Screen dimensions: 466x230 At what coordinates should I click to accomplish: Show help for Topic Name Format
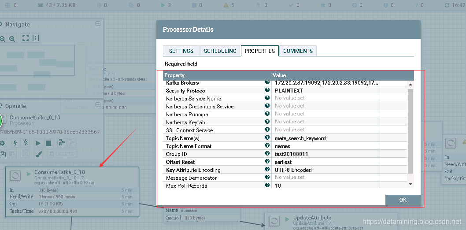point(267,145)
